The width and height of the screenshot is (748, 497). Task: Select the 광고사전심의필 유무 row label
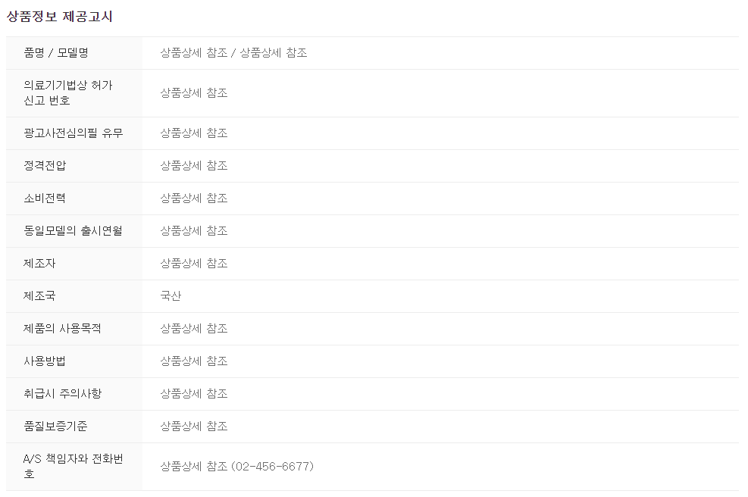point(74,133)
